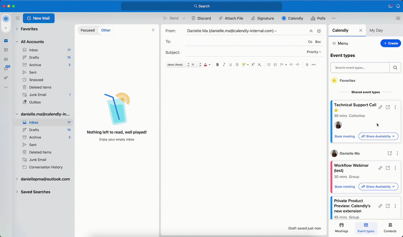Viewport: 403px width, 237px height.
Task: Insert a bulleted list
Action: pyautogui.click(x=269, y=65)
